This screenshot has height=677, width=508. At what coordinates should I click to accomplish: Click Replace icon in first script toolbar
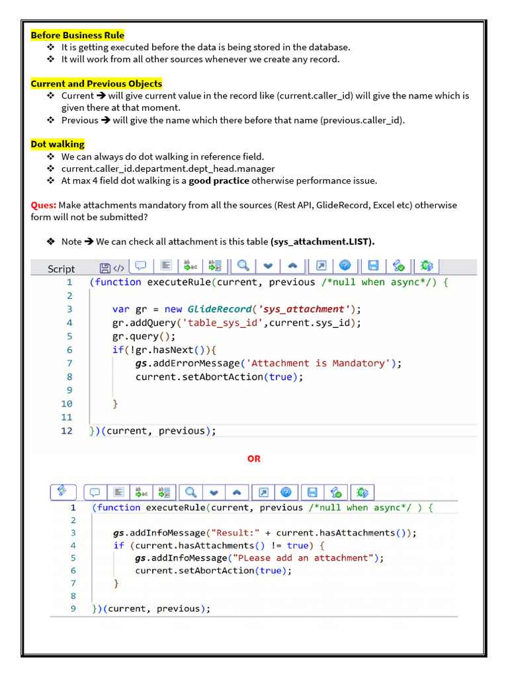[190, 266]
